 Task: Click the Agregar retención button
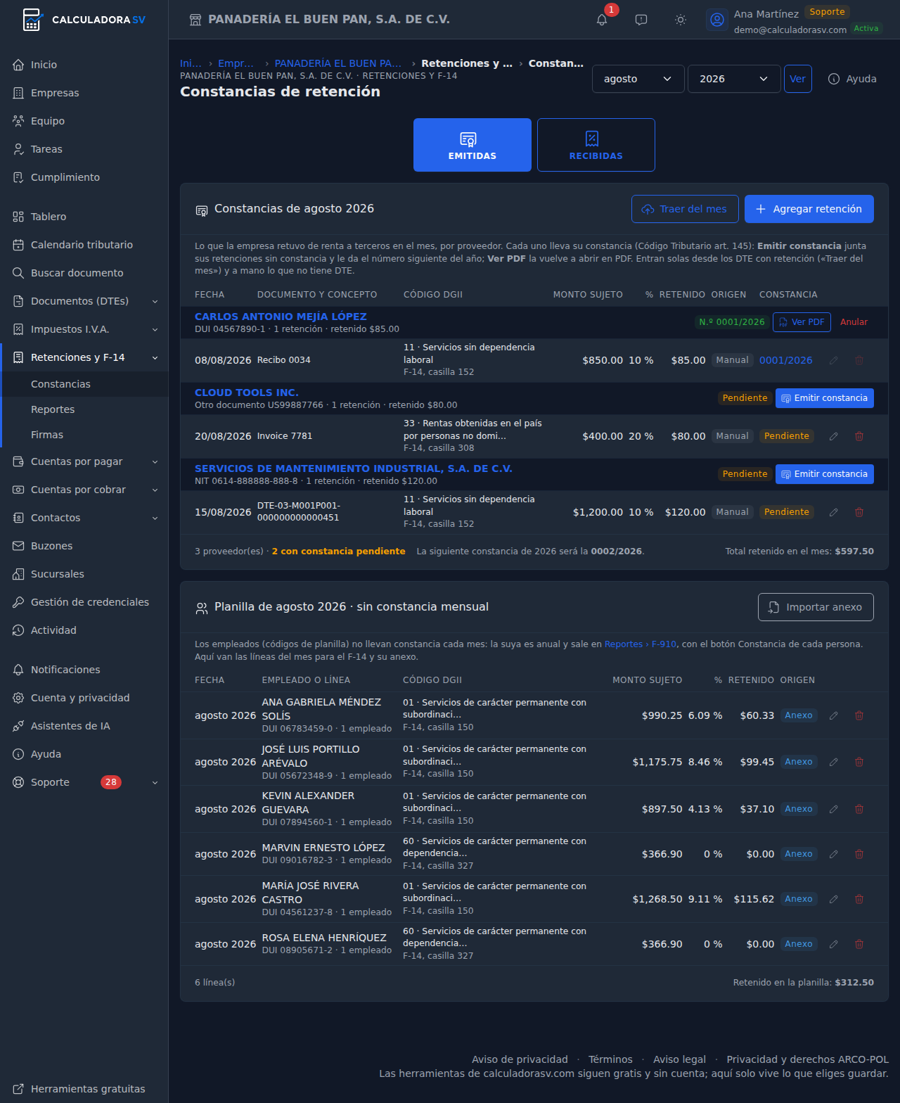coord(809,209)
